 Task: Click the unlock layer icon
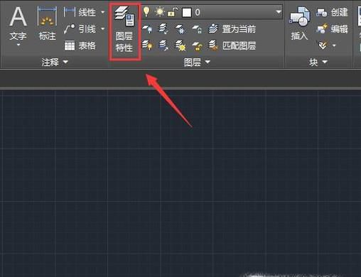pyautogui.click(x=197, y=45)
